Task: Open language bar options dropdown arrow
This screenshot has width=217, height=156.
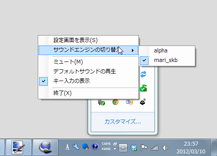Action: click(x=115, y=149)
